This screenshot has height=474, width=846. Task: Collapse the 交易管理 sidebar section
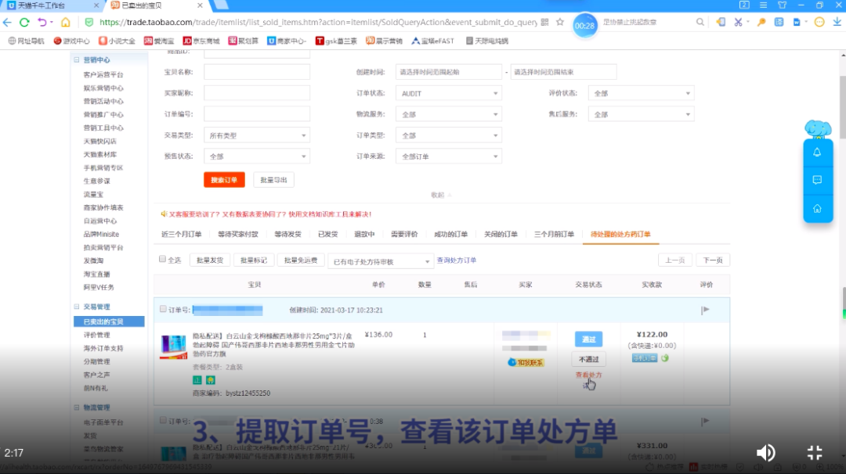(x=77, y=307)
